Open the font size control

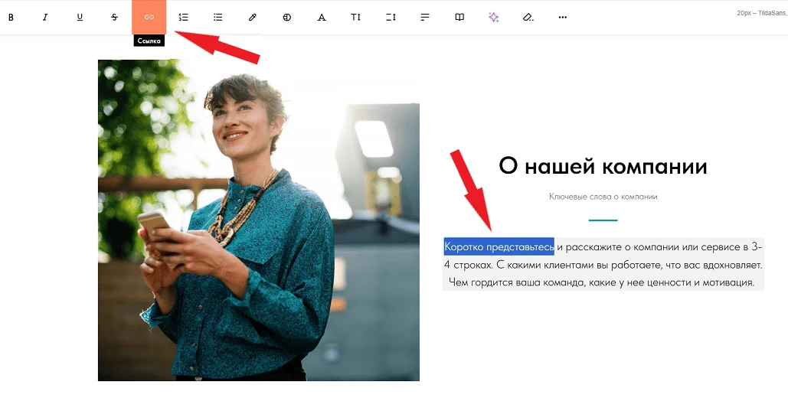pyautogui.click(x=356, y=17)
